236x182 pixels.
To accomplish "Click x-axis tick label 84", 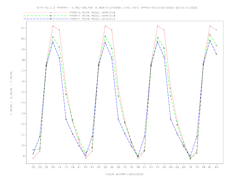I will pos(217,167).
